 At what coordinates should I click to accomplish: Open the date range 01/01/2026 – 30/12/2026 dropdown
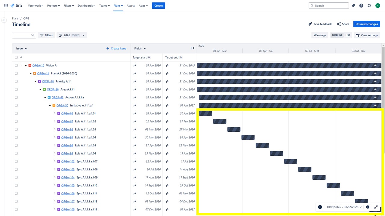click(344, 207)
